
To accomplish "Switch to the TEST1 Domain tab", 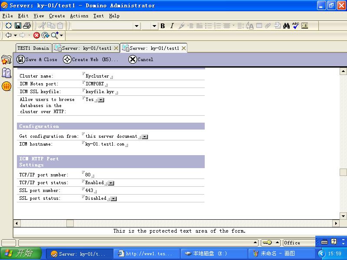I will 33,49.
